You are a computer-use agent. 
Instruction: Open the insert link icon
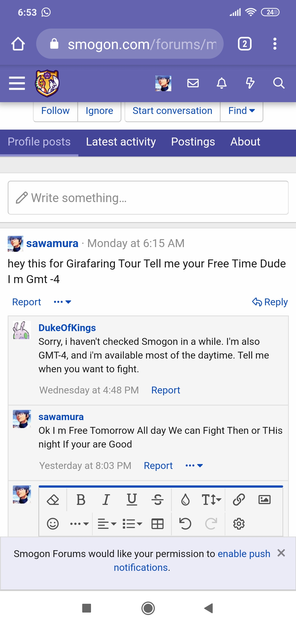pyautogui.click(x=239, y=499)
